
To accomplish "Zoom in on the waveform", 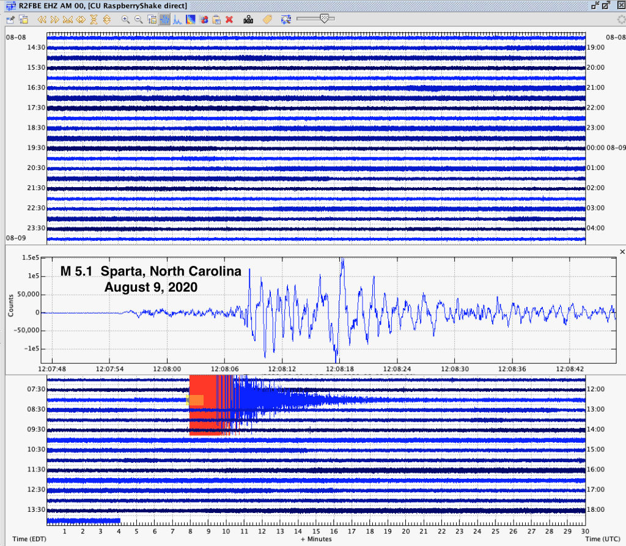I will (x=125, y=19).
